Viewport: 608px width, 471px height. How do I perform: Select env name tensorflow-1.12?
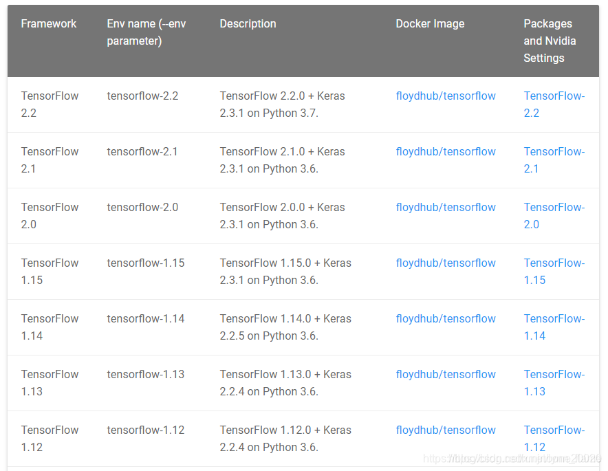pyautogui.click(x=146, y=430)
